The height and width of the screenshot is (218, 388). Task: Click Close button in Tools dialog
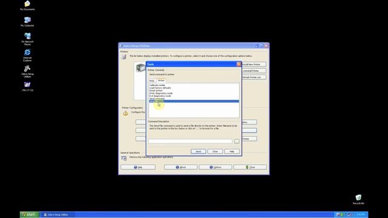215,151
